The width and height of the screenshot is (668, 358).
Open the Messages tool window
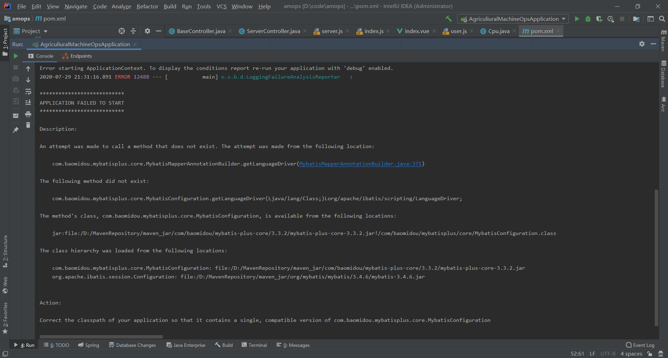pos(293,345)
